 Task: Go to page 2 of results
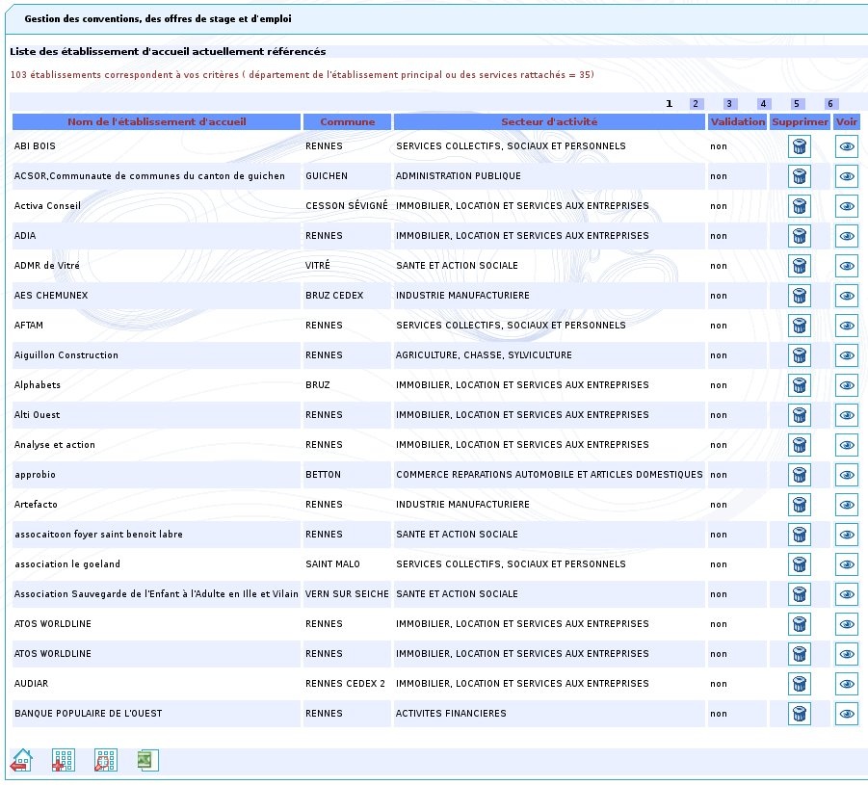(697, 104)
